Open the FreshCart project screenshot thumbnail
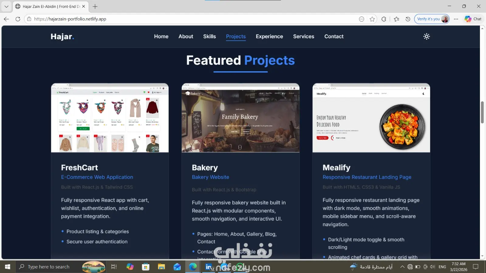The width and height of the screenshot is (486, 273). tap(110, 118)
